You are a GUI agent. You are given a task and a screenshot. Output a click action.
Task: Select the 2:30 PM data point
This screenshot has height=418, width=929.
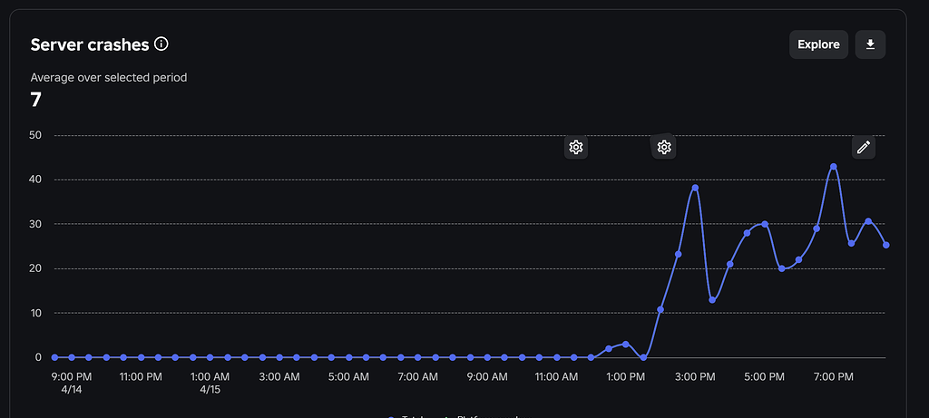pyautogui.click(x=678, y=254)
